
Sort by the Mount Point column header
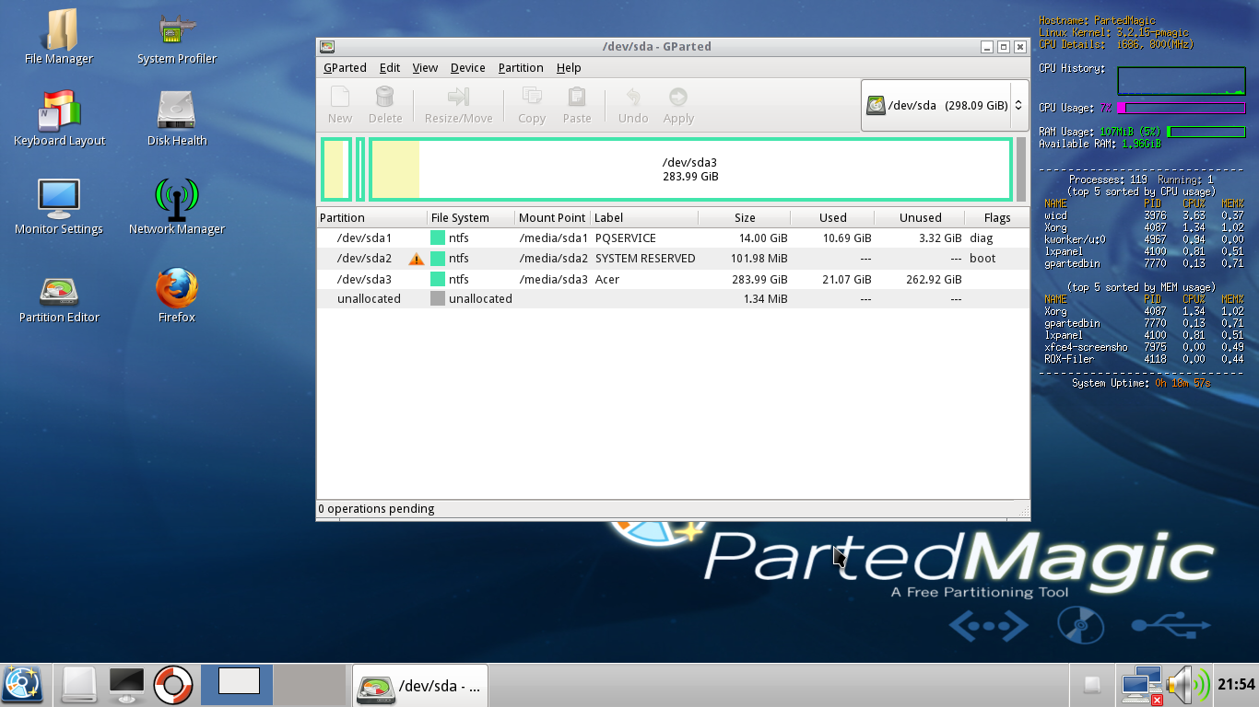tap(552, 218)
